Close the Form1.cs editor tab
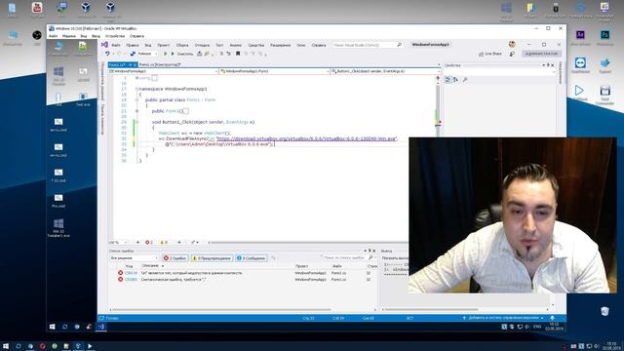624x351 pixels. pos(135,65)
